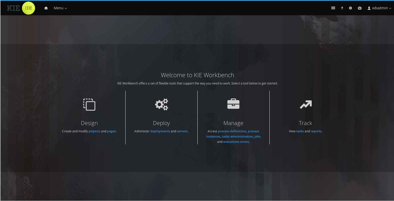Click the help question mark icon

pyautogui.click(x=342, y=8)
